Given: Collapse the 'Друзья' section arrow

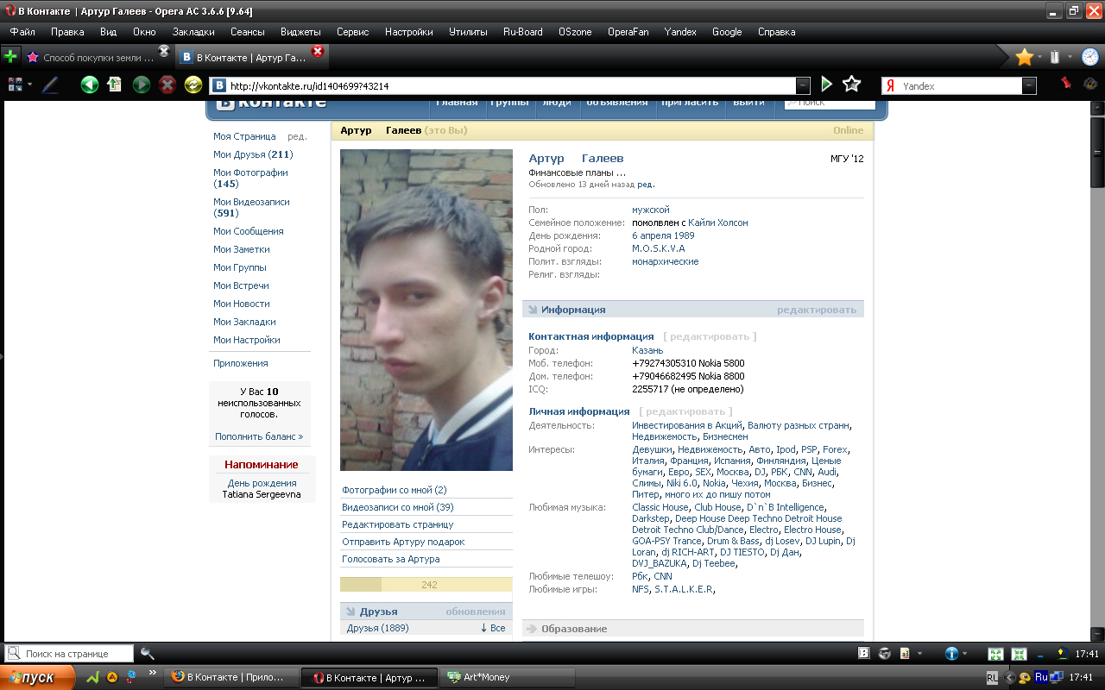Looking at the screenshot, I should point(350,612).
